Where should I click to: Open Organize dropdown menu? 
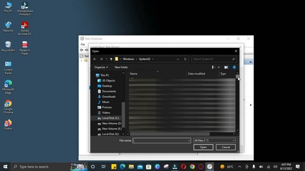click(x=101, y=67)
